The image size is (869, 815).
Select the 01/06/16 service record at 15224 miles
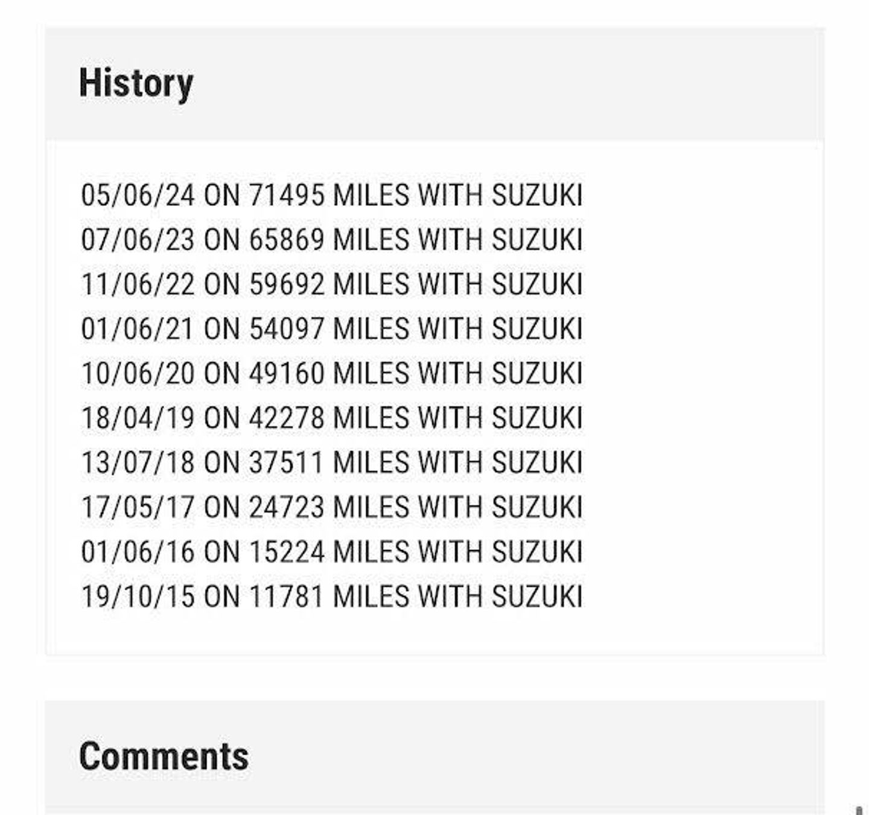pyautogui.click(x=332, y=552)
